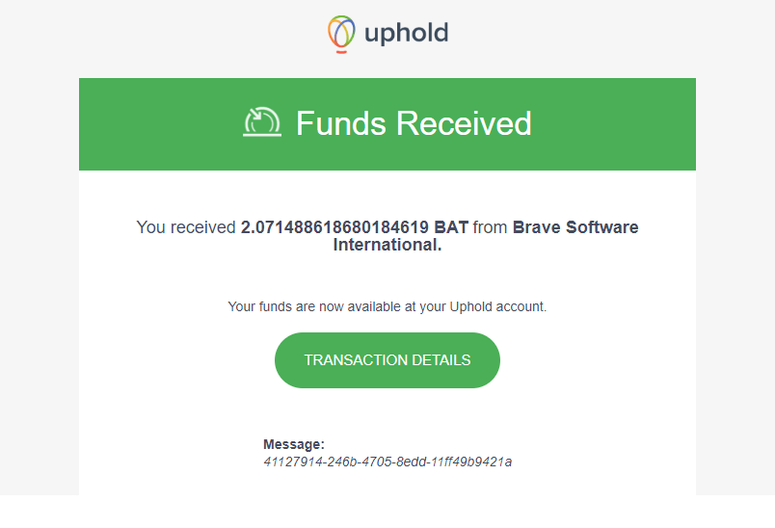Click the word DETAILS on green button
The image size is (775, 528).
coord(441,360)
